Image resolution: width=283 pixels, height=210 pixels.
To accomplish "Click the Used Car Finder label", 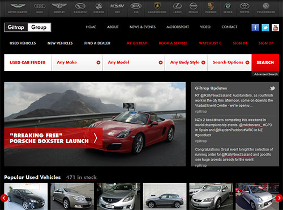I will point(28,62).
